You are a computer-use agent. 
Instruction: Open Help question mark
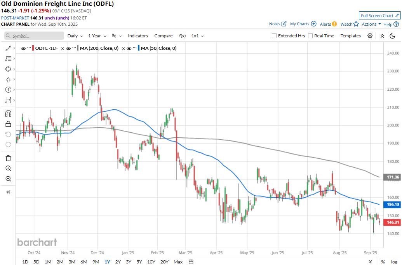click(x=396, y=24)
